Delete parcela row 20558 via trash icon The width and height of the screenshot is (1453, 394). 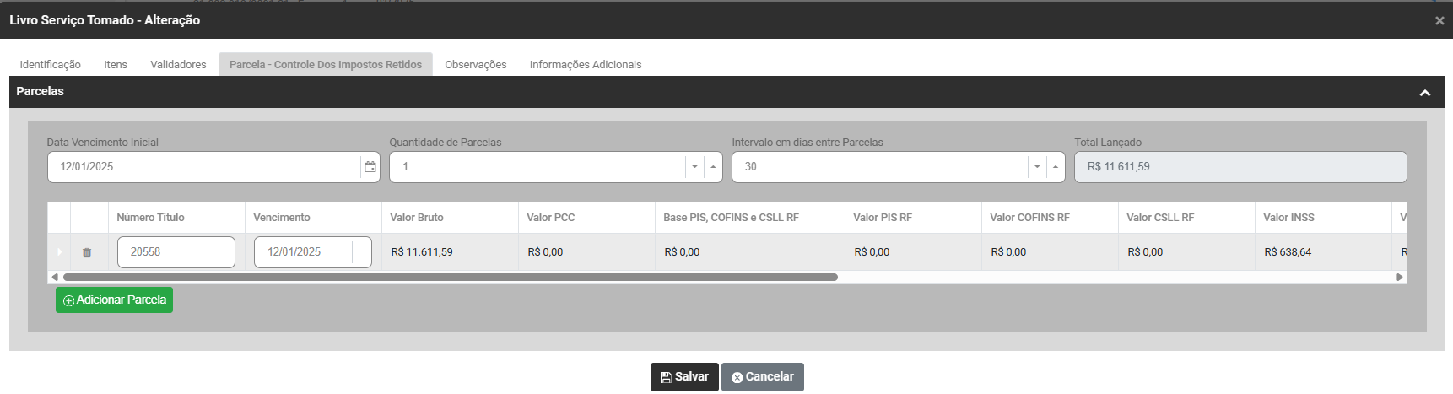(x=87, y=252)
